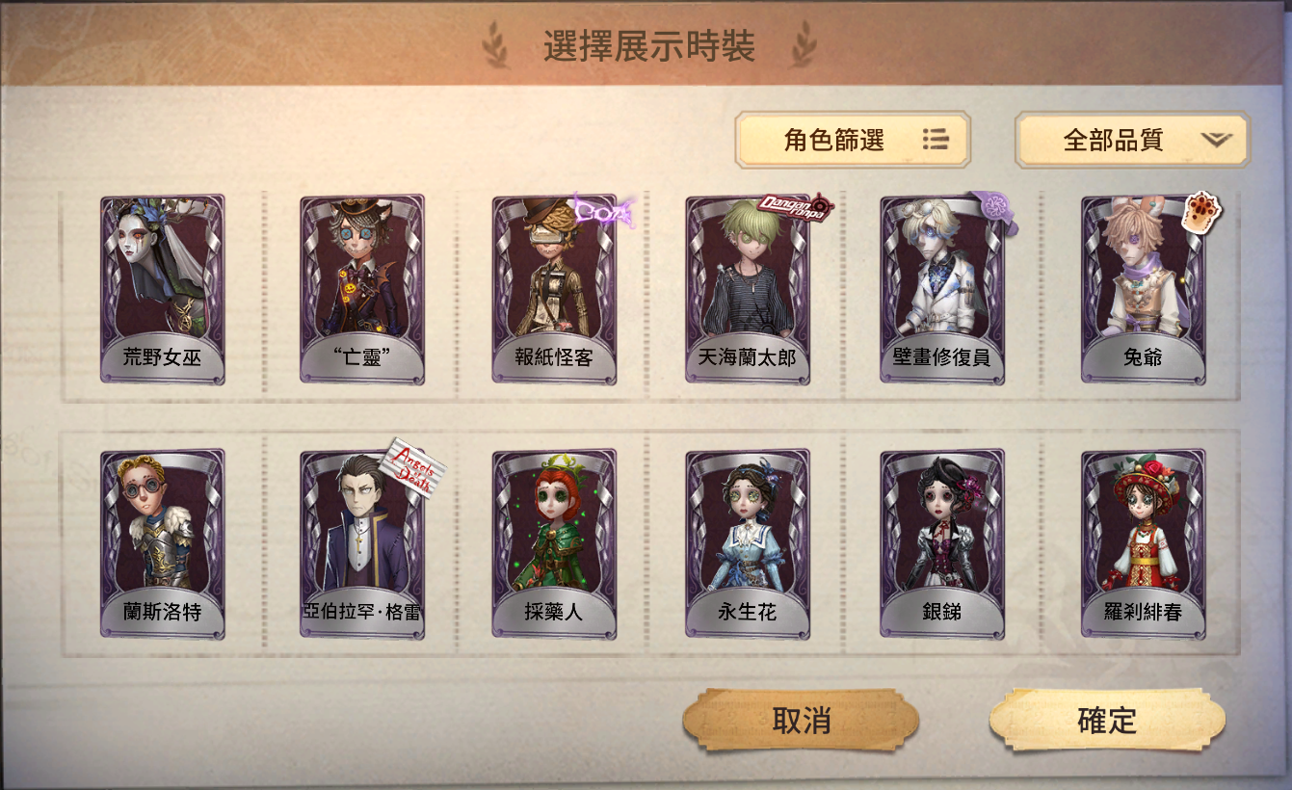Click the list icon in 角色篩選

click(935, 141)
